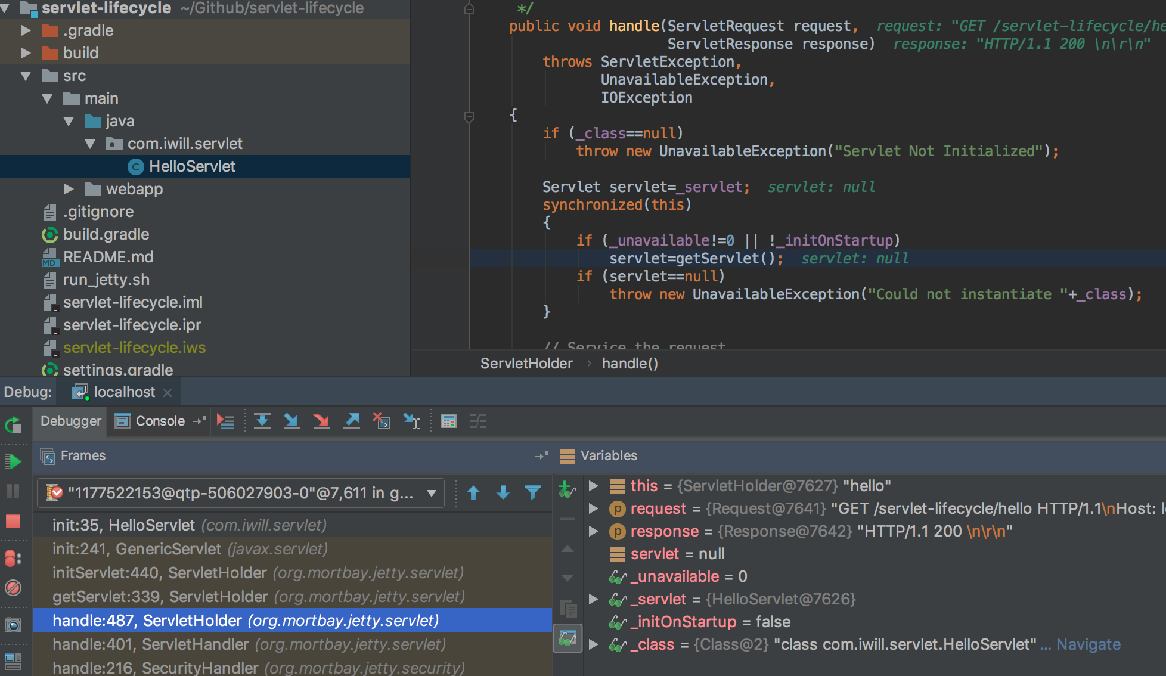Click Drop Frame icon
Image resolution: width=1166 pixels, height=676 pixels.
[382, 421]
